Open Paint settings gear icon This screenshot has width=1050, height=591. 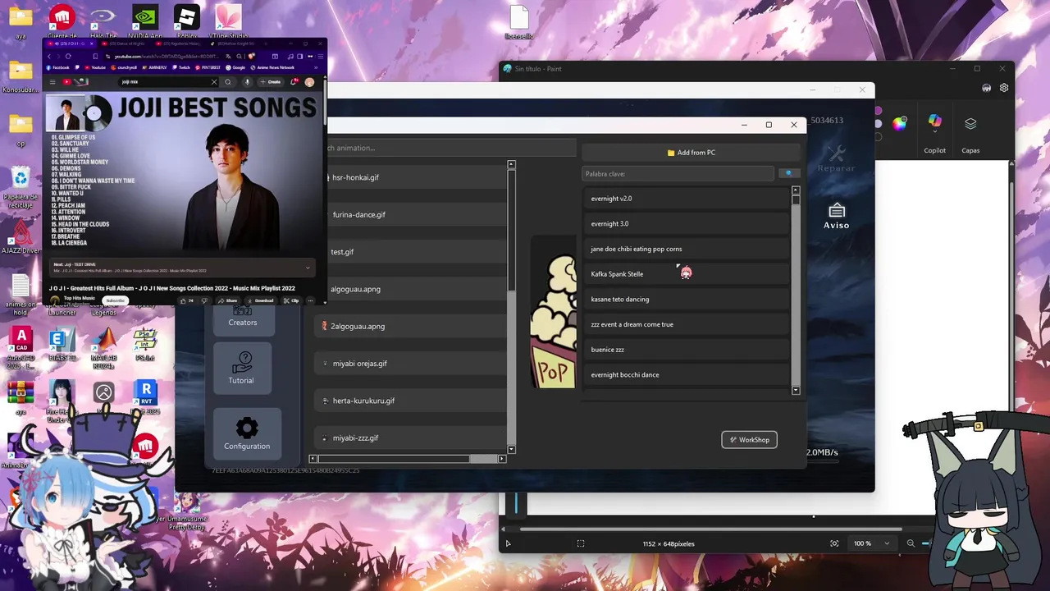click(x=1004, y=88)
